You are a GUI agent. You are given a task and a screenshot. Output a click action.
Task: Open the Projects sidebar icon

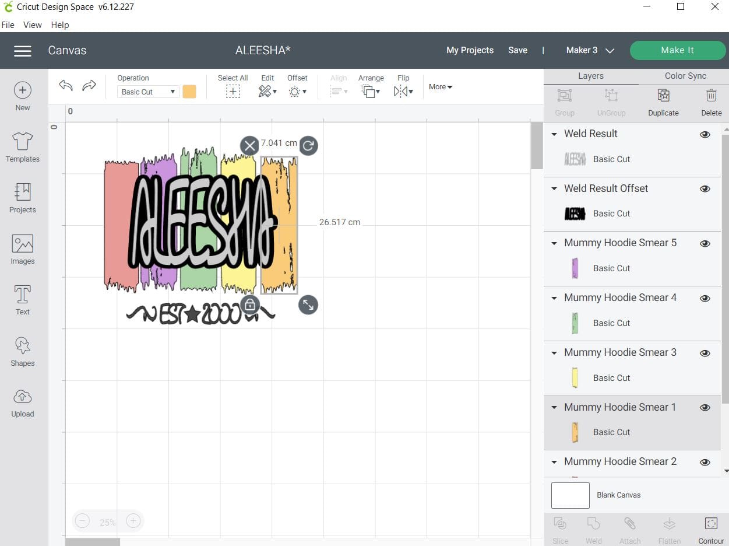tap(23, 192)
